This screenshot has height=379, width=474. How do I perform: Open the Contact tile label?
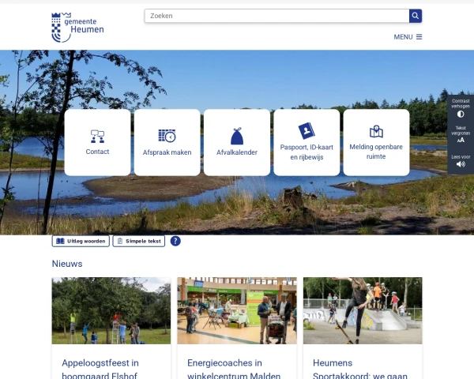(x=97, y=152)
